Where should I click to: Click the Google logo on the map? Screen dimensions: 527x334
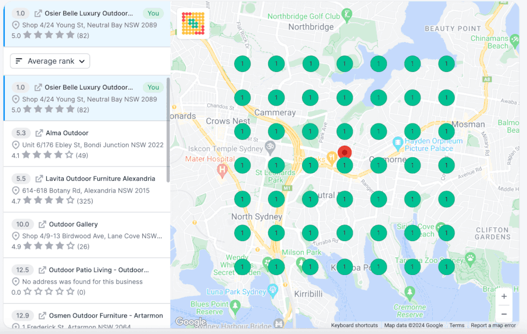(x=190, y=322)
